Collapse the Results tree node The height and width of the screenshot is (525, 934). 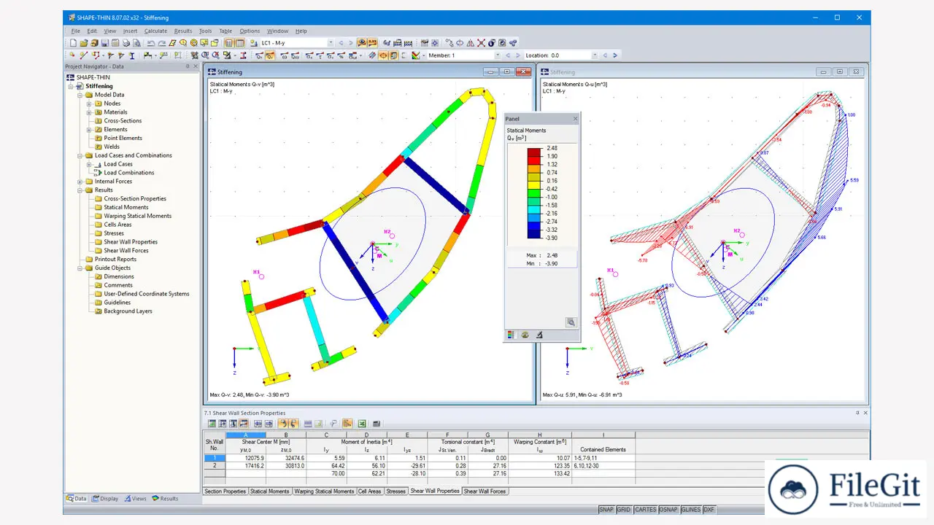[80, 190]
